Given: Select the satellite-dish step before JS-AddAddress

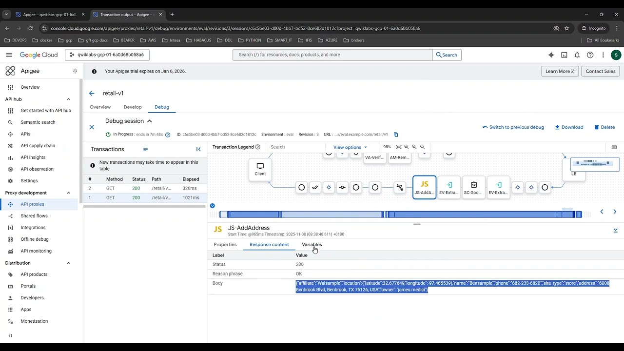Looking at the screenshot, I should click(400, 188).
